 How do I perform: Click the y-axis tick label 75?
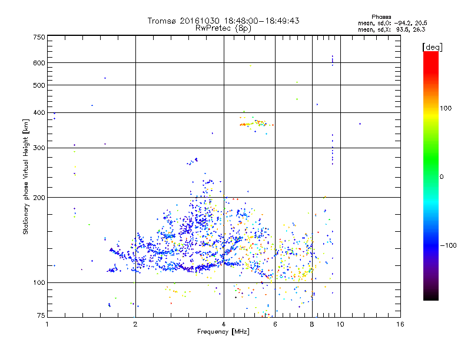[x=41, y=315]
